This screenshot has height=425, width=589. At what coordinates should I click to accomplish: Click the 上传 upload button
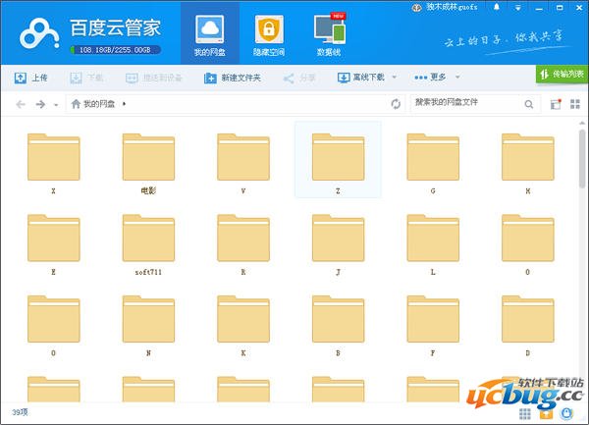[30, 78]
